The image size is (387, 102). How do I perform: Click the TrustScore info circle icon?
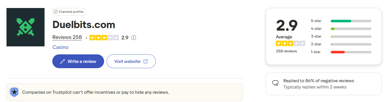[x=134, y=38]
